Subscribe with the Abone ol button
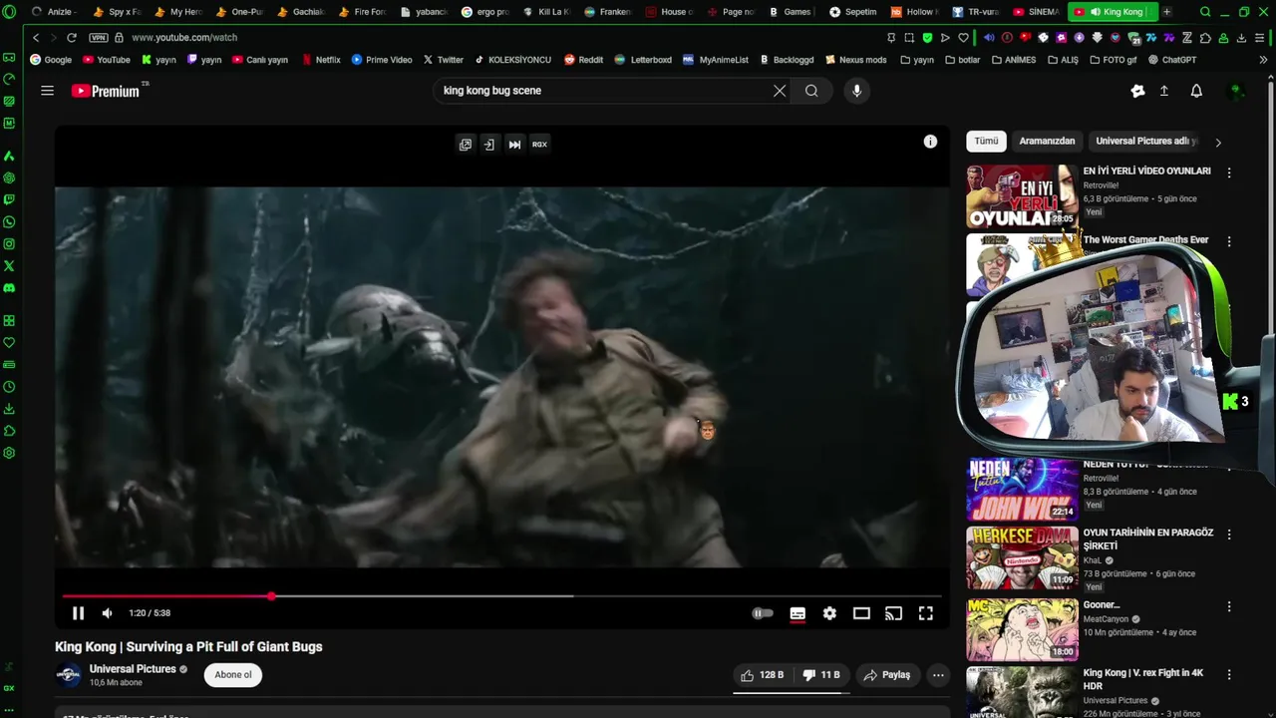The height and width of the screenshot is (718, 1276). pyautogui.click(x=233, y=675)
